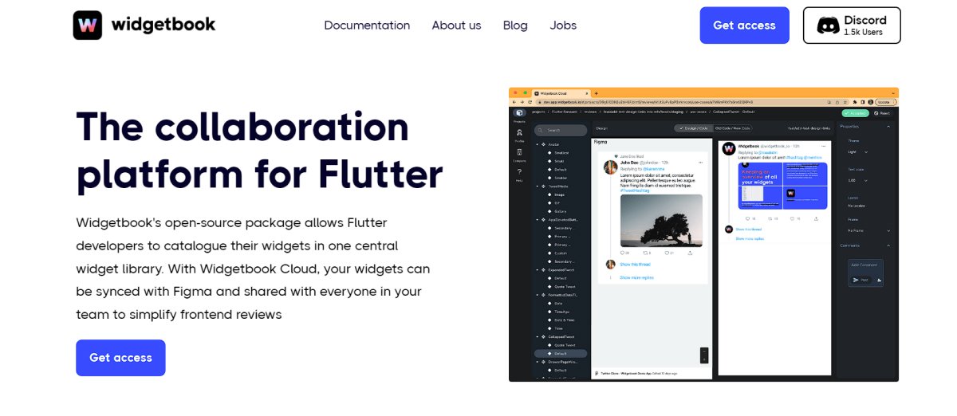957x416 pixels.
Task: Click the three-dot menu on Widgetbook tweet
Action: tap(825, 147)
